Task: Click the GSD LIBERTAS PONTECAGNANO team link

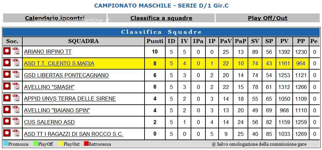Action: pyautogui.click(x=66, y=75)
